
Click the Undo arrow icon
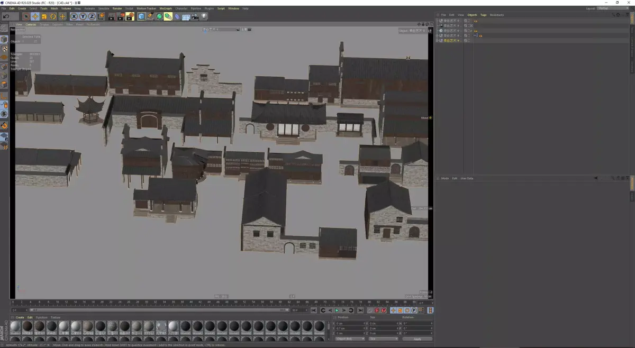(x=6, y=16)
